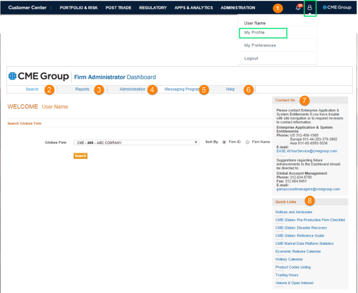Open the Holiday Calendar quick link
Image resolution: width=358 pixels, height=293 pixels.
coord(289,259)
